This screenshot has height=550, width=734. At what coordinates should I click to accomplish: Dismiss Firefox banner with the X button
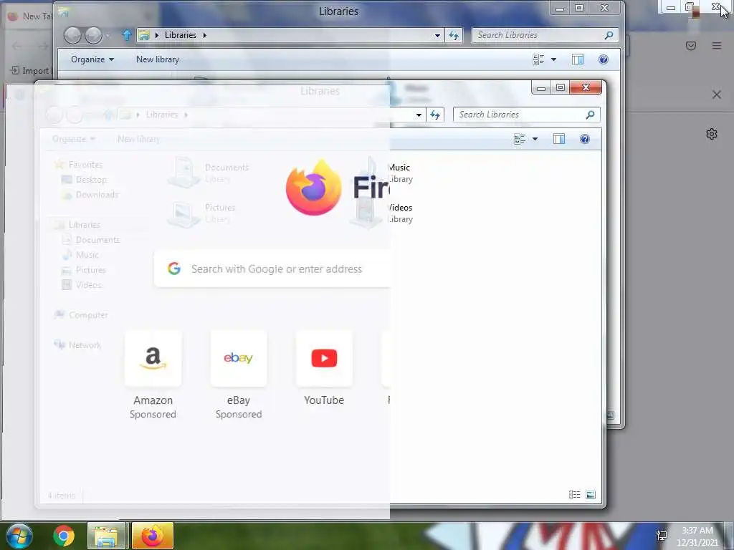[717, 95]
